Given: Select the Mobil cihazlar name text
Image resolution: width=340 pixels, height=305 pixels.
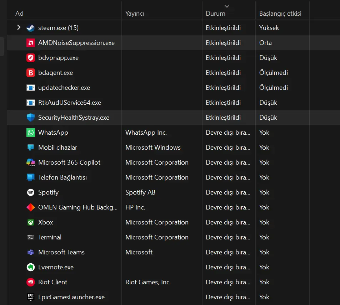Looking at the screenshot, I should [x=58, y=147].
